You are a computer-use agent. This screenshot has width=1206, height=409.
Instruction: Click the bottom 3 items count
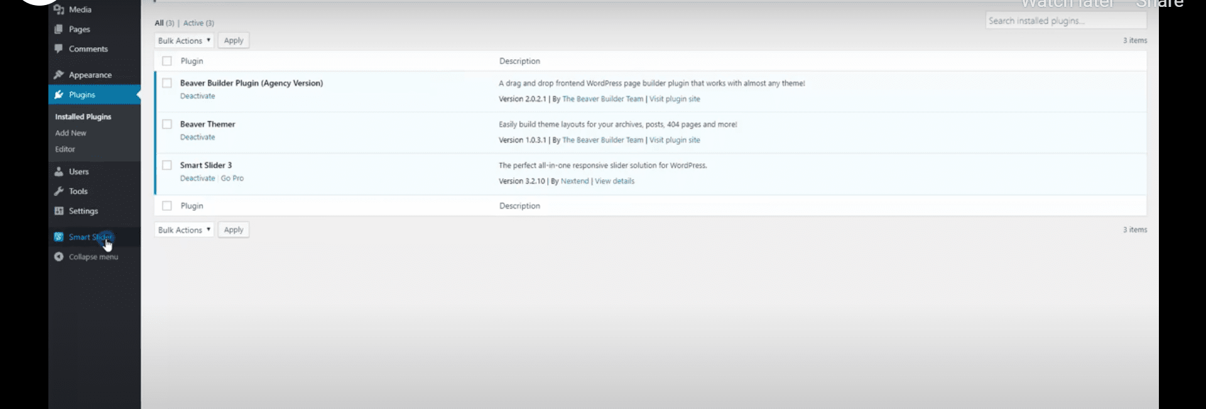click(1135, 230)
